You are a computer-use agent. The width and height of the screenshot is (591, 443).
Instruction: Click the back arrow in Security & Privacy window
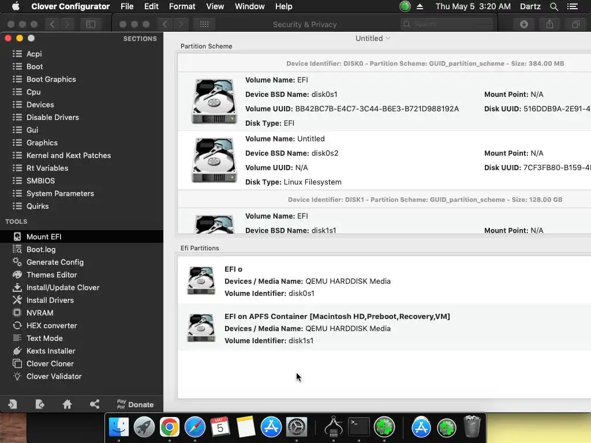tap(164, 24)
